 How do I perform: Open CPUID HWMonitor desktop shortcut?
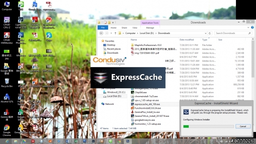click(7, 38)
